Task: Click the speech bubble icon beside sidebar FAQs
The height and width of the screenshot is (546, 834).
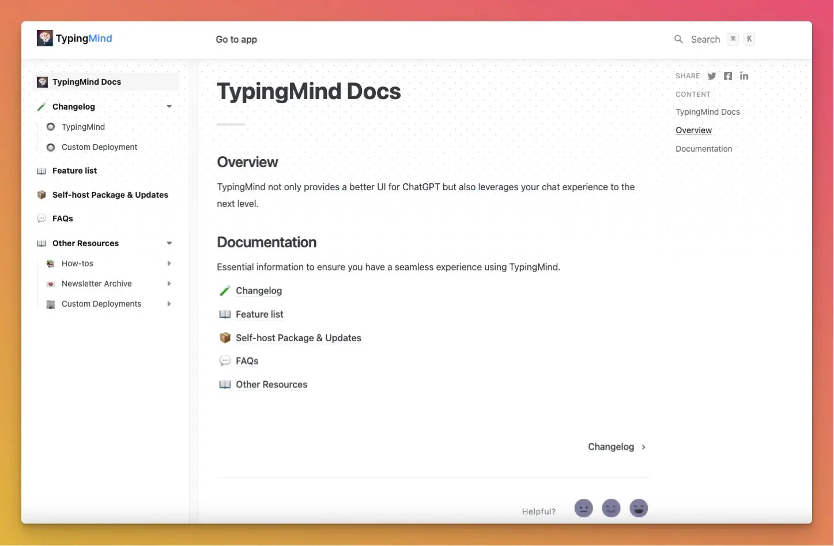Action: pyautogui.click(x=41, y=219)
